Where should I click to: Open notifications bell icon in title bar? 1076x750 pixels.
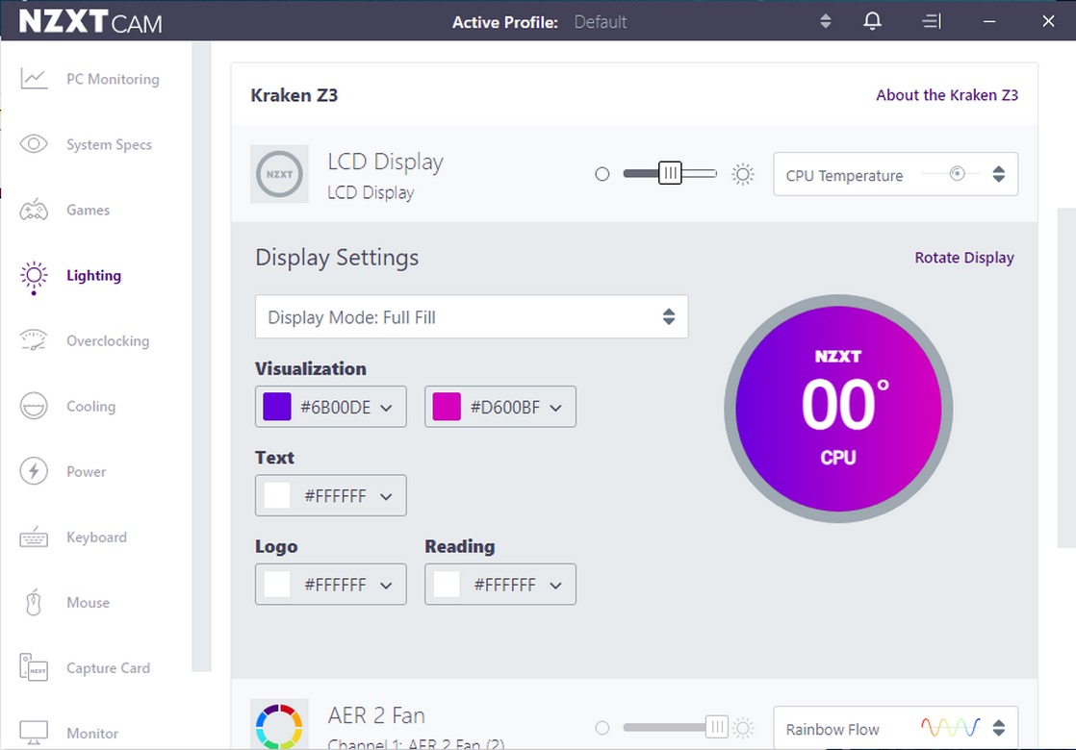point(872,21)
